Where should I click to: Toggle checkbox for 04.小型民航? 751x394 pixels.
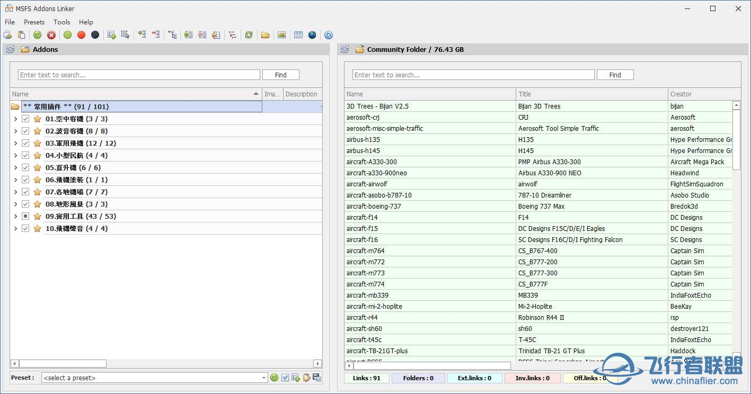(x=25, y=155)
